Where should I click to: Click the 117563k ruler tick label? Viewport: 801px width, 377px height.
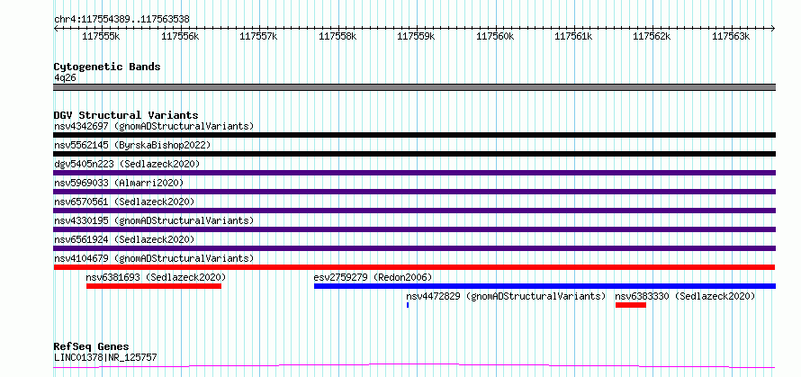(x=731, y=36)
